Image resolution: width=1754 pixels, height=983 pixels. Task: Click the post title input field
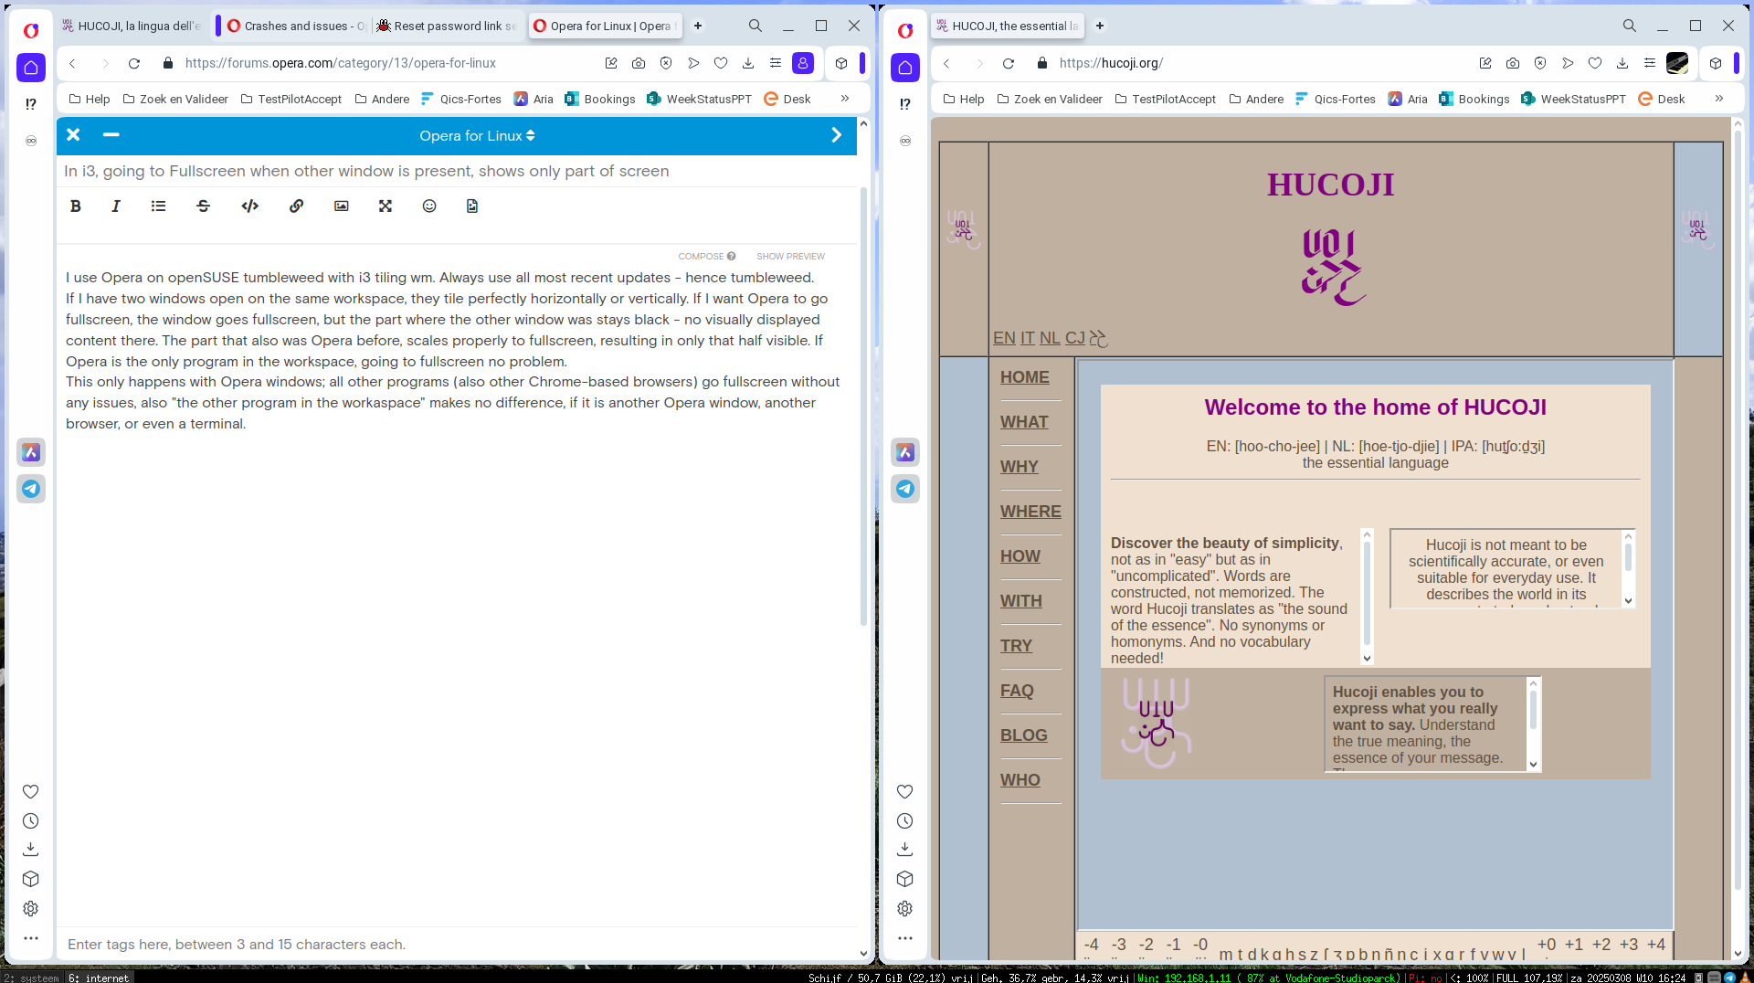pos(457,172)
